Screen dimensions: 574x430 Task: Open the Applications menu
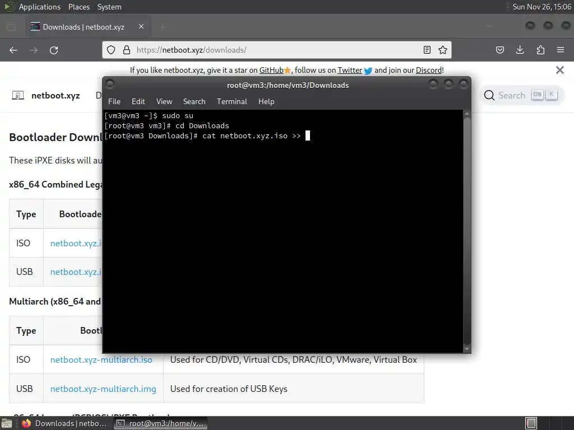tap(40, 7)
